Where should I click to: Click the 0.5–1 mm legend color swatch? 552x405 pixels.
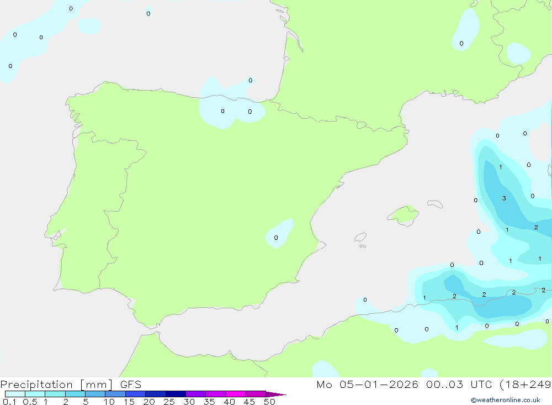click(35, 394)
